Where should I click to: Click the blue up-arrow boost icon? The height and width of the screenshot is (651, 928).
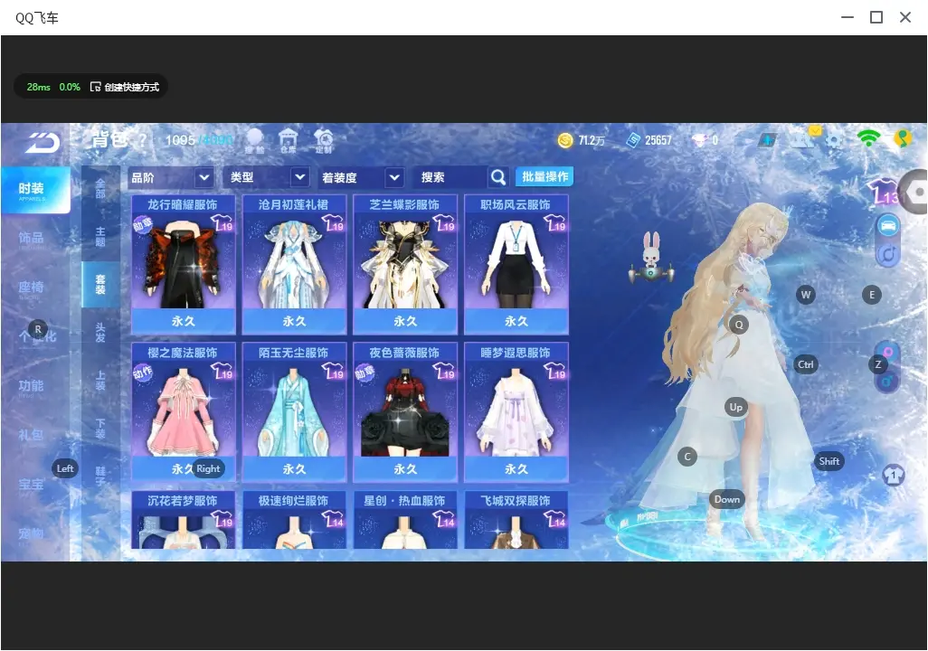click(768, 140)
